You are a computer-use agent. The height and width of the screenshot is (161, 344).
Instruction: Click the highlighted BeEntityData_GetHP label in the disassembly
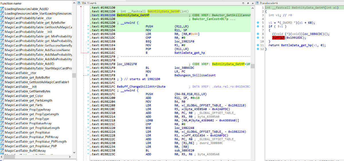click(x=133, y=15)
